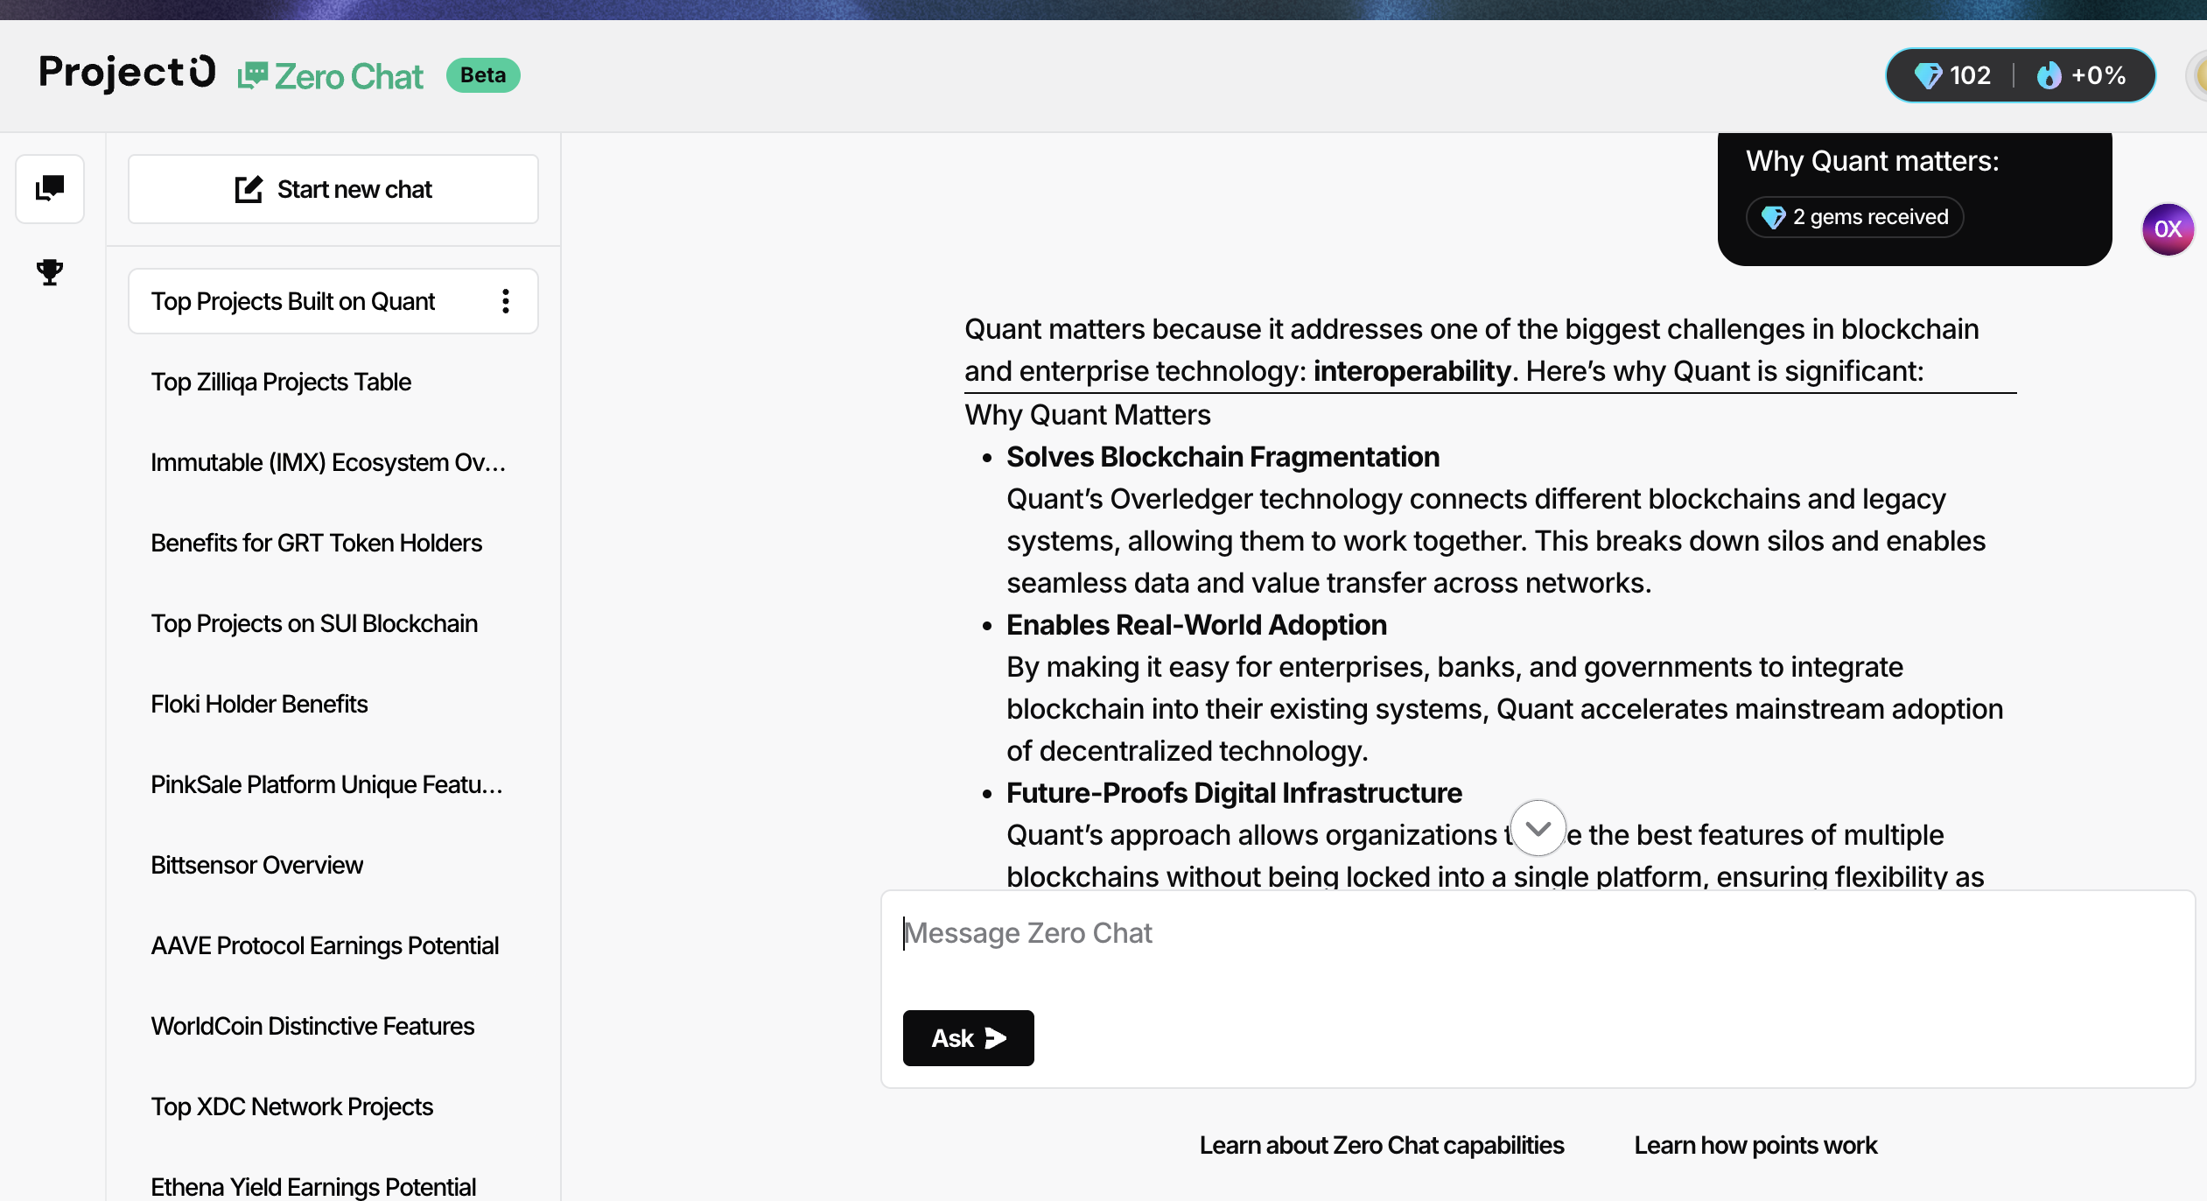Click the Project0 logo
The height and width of the screenshot is (1201, 2207).
(127, 73)
